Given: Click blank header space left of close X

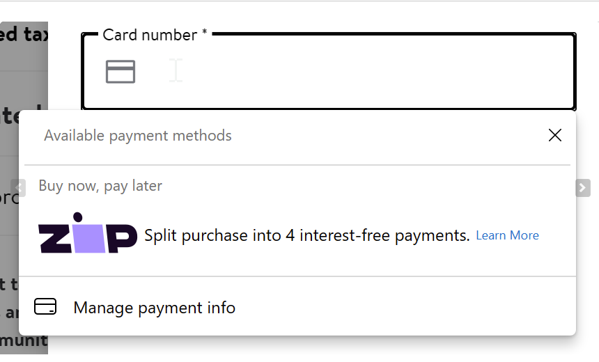Looking at the screenshot, I should (390, 135).
